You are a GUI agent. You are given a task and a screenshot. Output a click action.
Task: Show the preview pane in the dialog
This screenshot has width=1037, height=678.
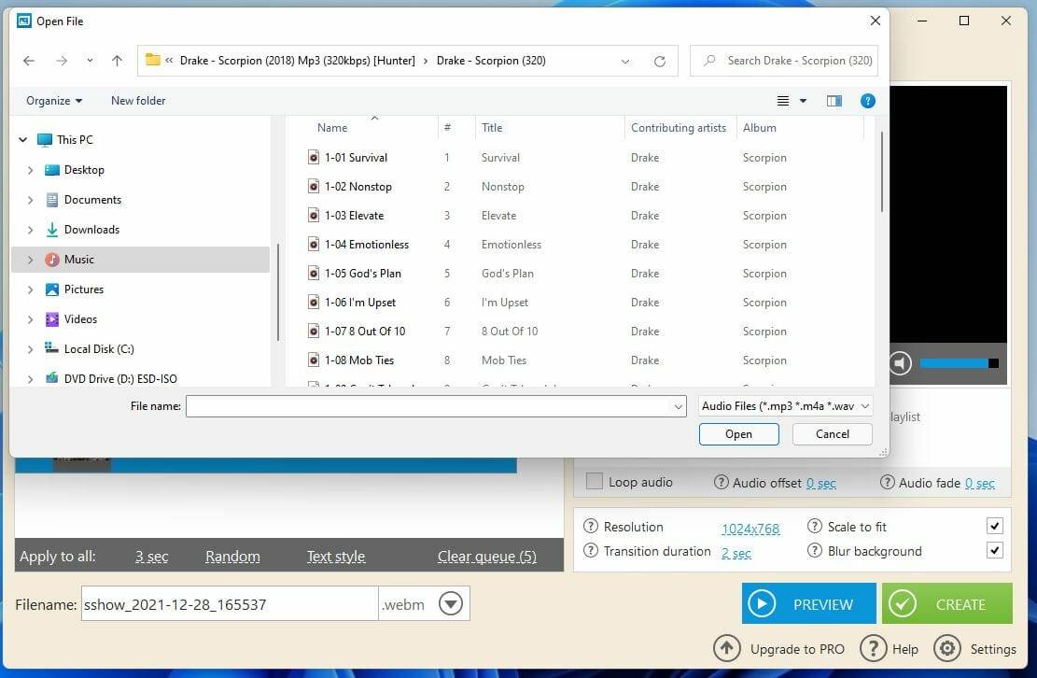click(834, 100)
